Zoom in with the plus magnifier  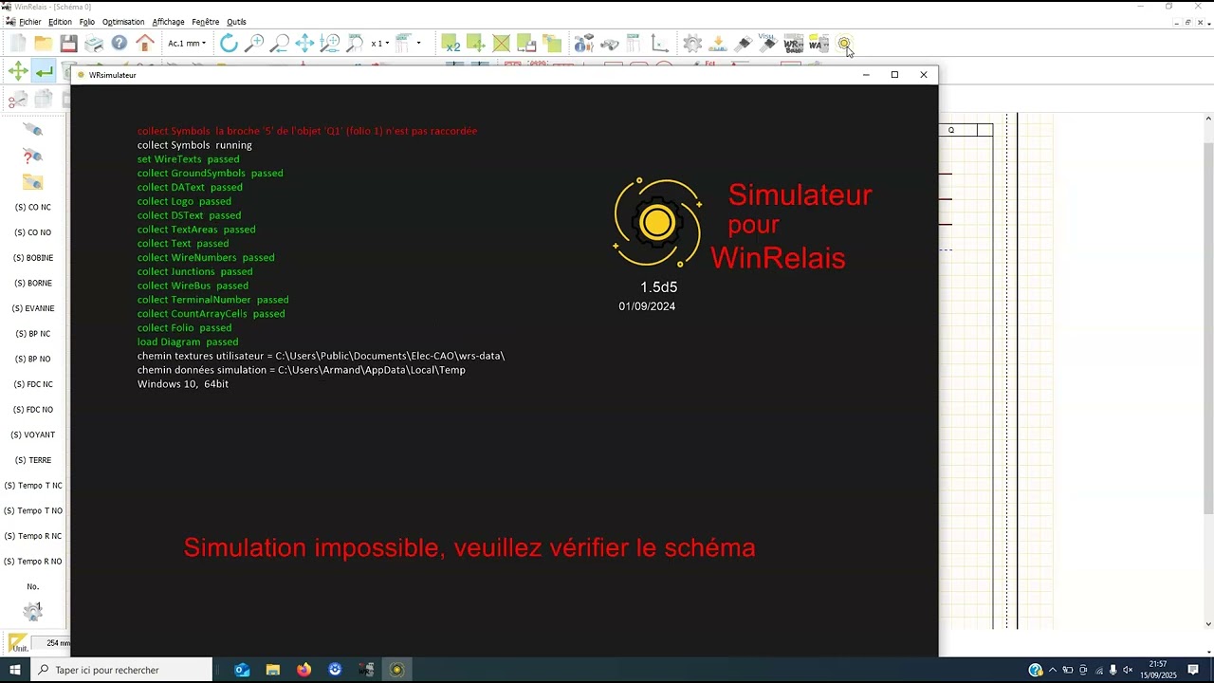(254, 44)
